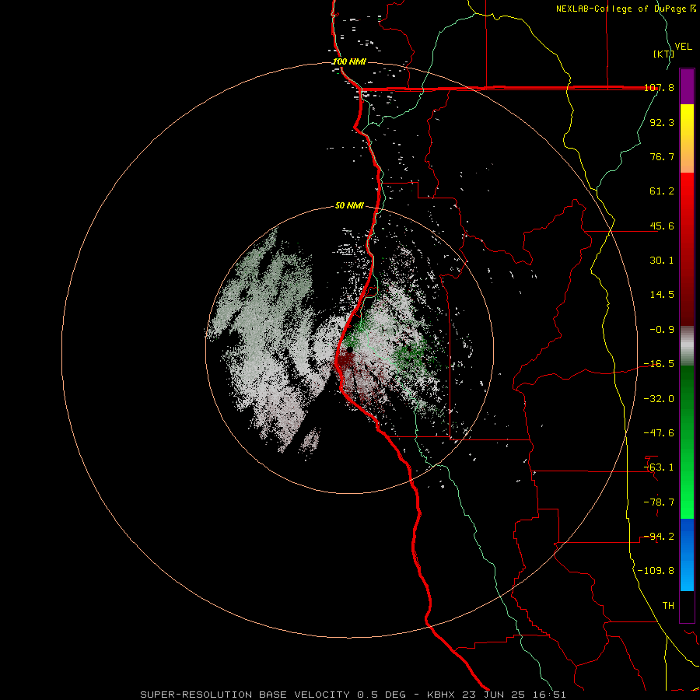Pick the yellow-orange segment of velocity scale

(687, 138)
